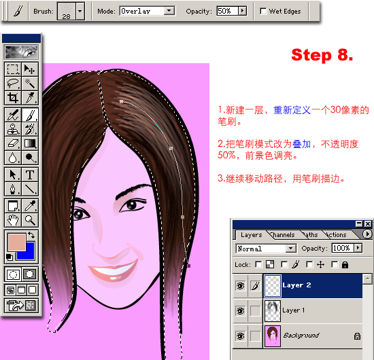Switch to the Channels tab
This screenshot has width=374, height=360.
tap(282, 235)
